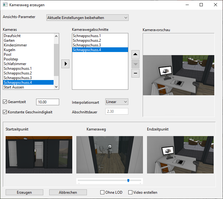
Task: Click the Kameraweg erzeugen window icon
Action: [x=5, y=5]
